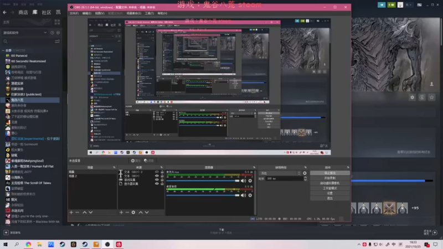The height and width of the screenshot is (249, 443).
Task: Enter Big Picture mode in Steam header
Action: [x=419, y=5]
